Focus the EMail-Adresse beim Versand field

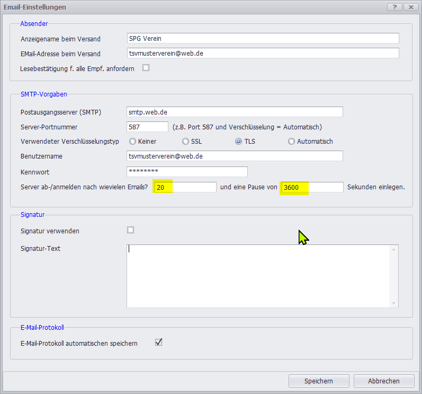(263, 54)
